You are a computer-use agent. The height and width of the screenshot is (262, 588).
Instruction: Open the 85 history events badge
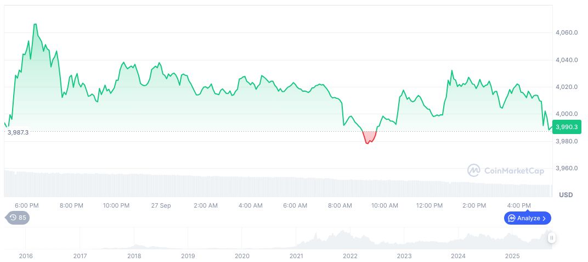point(18,218)
